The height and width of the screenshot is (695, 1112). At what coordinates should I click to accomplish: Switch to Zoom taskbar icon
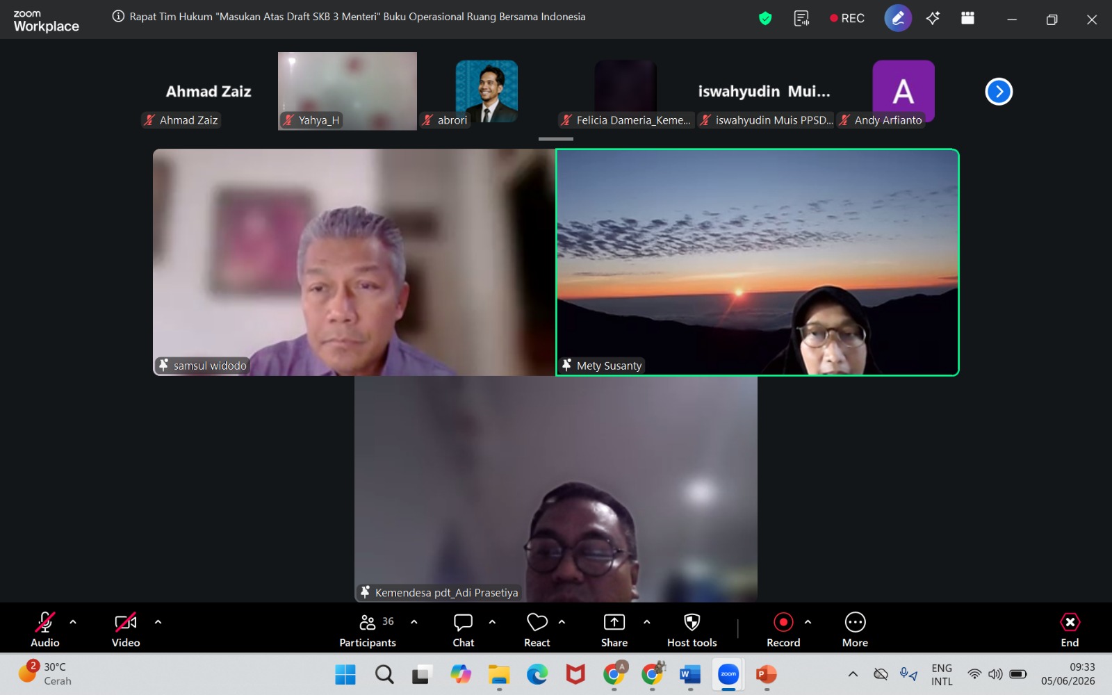pos(728,674)
